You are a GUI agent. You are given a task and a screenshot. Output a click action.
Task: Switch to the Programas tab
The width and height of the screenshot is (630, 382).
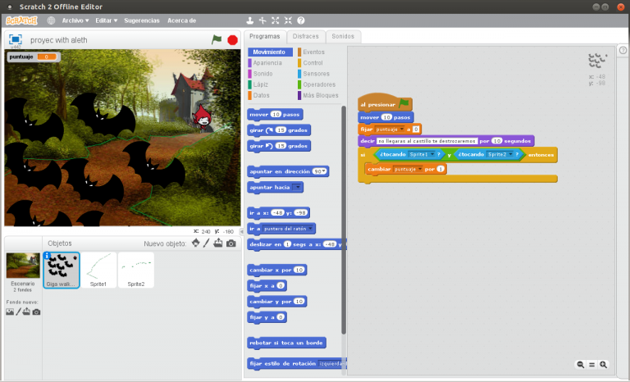(265, 37)
